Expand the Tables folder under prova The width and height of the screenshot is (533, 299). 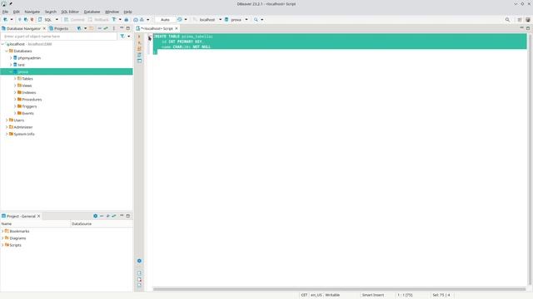pyautogui.click(x=15, y=79)
